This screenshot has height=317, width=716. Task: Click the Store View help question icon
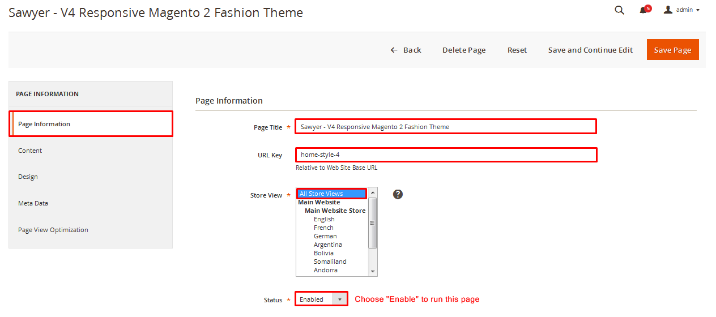pos(398,194)
